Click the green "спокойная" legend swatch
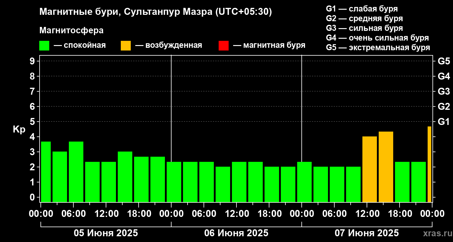453x242 pixels. [44, 46]
